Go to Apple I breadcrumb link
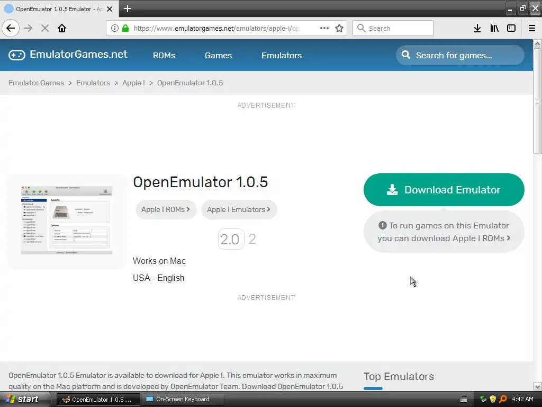542x407 pixels. (133, 83)
